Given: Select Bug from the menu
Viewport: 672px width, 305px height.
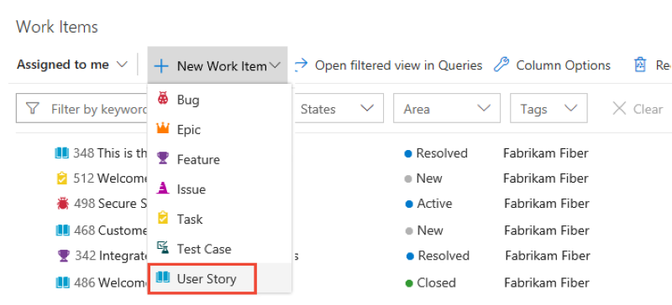Looking at the screenshot, I should point(219,100).
